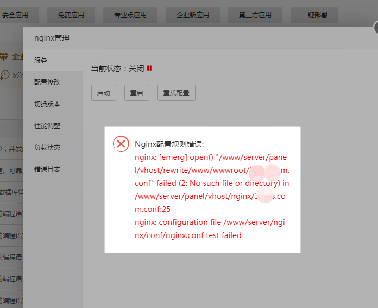Open 配置修改 in the nginx sidebar
Screen dimensions: 378x308
47,82
